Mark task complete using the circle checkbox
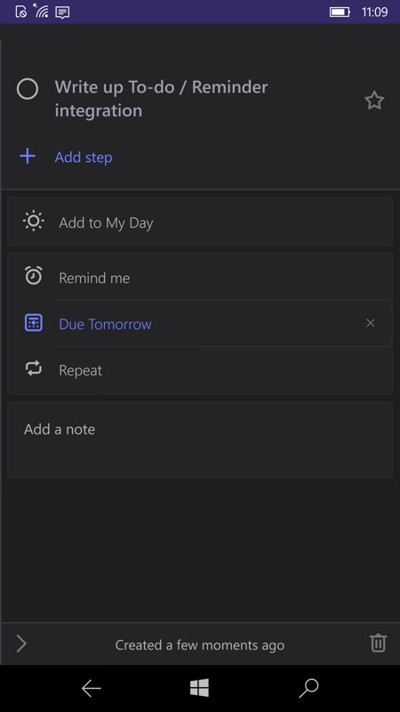Viewport: 400px width, 712px height. 28,89
